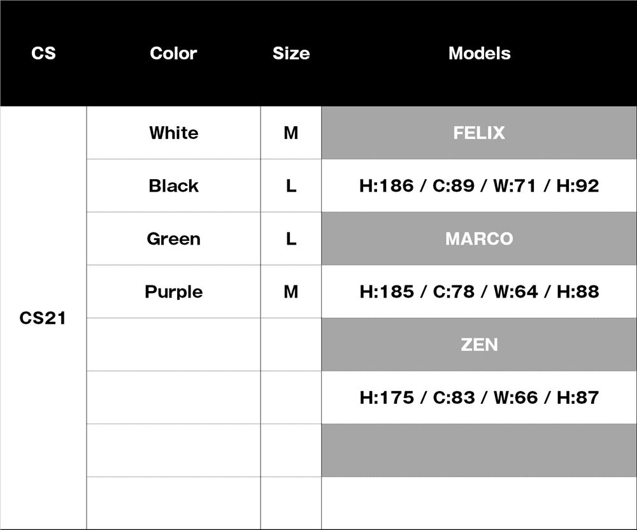Click the Black color cell

pyautogui.click(x=173, y=186)
